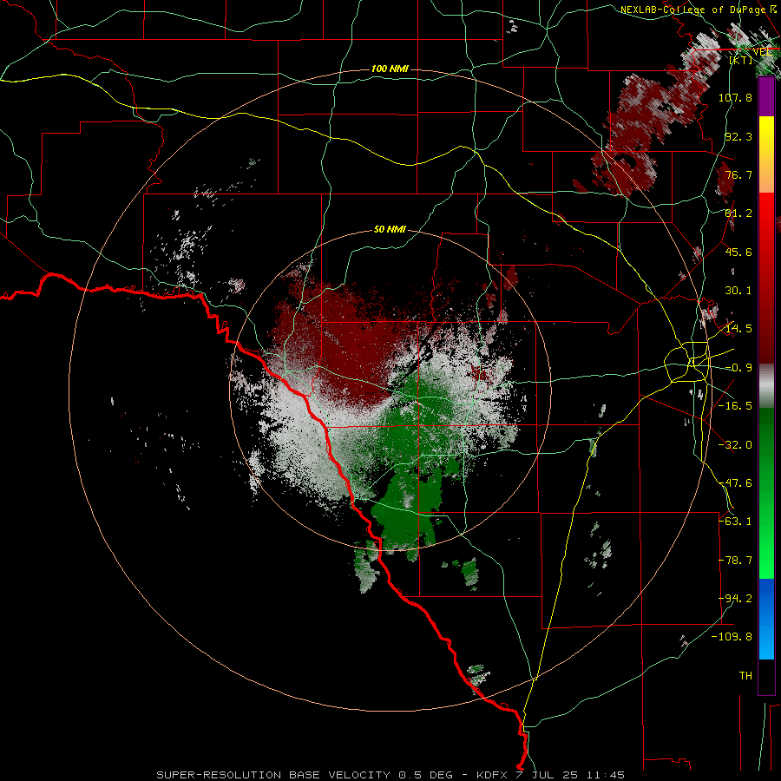Viewport: 781px width, 781px height.
Task: Click the -16.5 velocity scale value
Action: click(735, 406)
